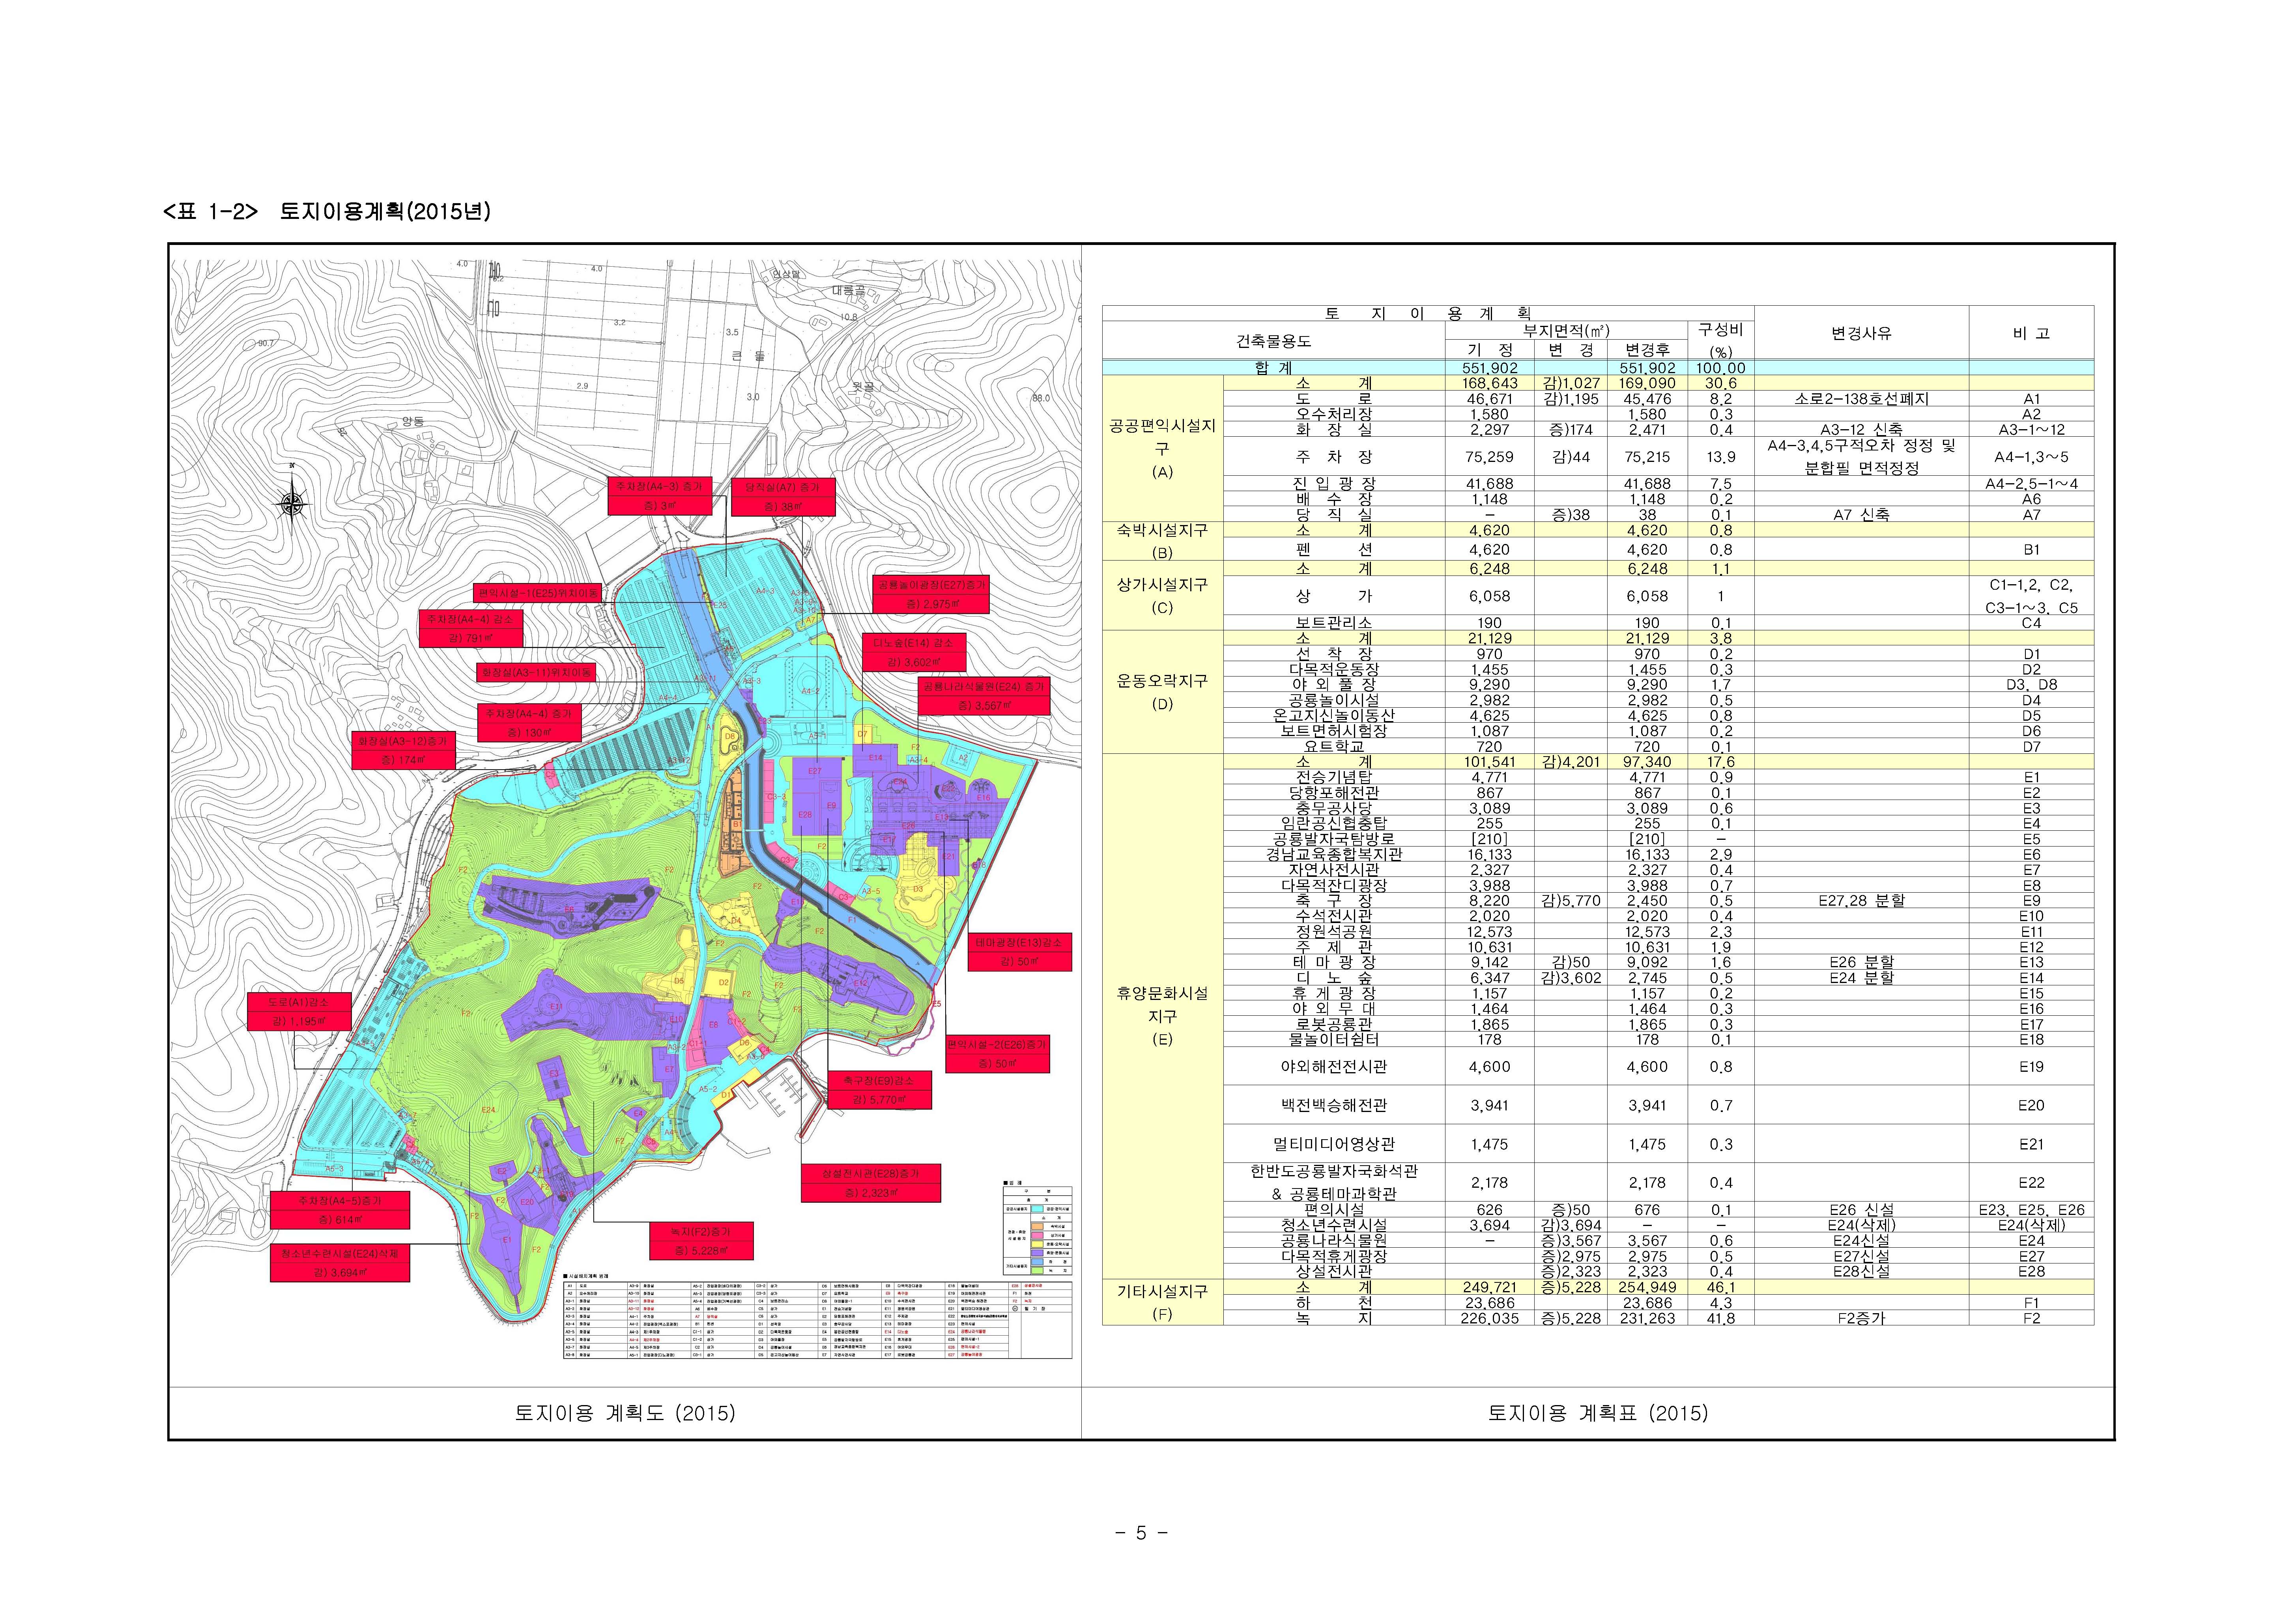Click the 토지이용 계획표 (2015) caption
The width and height of the screenshot is (2283, 1624).
click(x=1598, y=1413)
